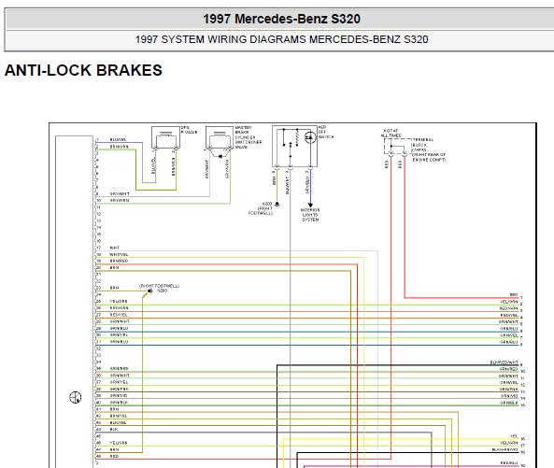Click the "ANTI-LOCK BRAKES" heading
554x468 pixels.
coord(83,70)
